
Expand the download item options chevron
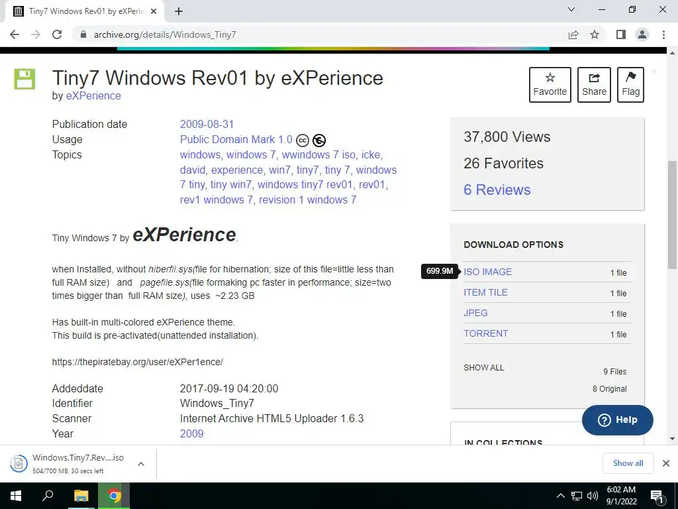tap(140, 463)
